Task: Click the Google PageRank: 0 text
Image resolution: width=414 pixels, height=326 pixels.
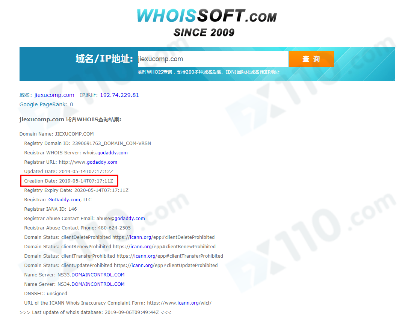Action: point(46,104)
